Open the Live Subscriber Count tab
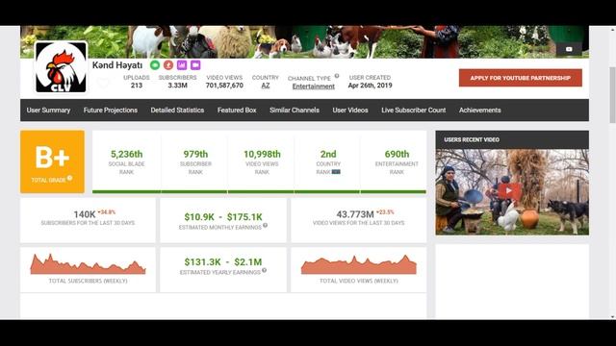 (x=413, y=111)
